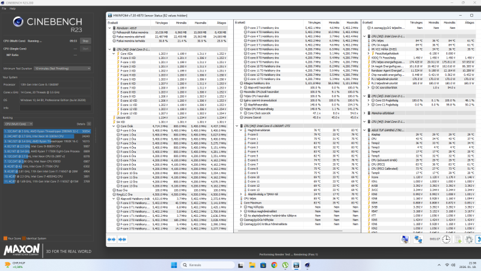This screenshot has height=271, width=481.
Task: Click sensor icon beside Uncore VID row
Action: pos(114,117)
